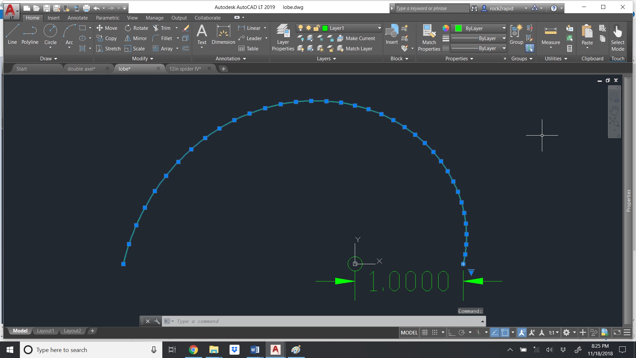The image size is (636, 358).
Task: Switch to Layout1 tab
Action: 45,331
